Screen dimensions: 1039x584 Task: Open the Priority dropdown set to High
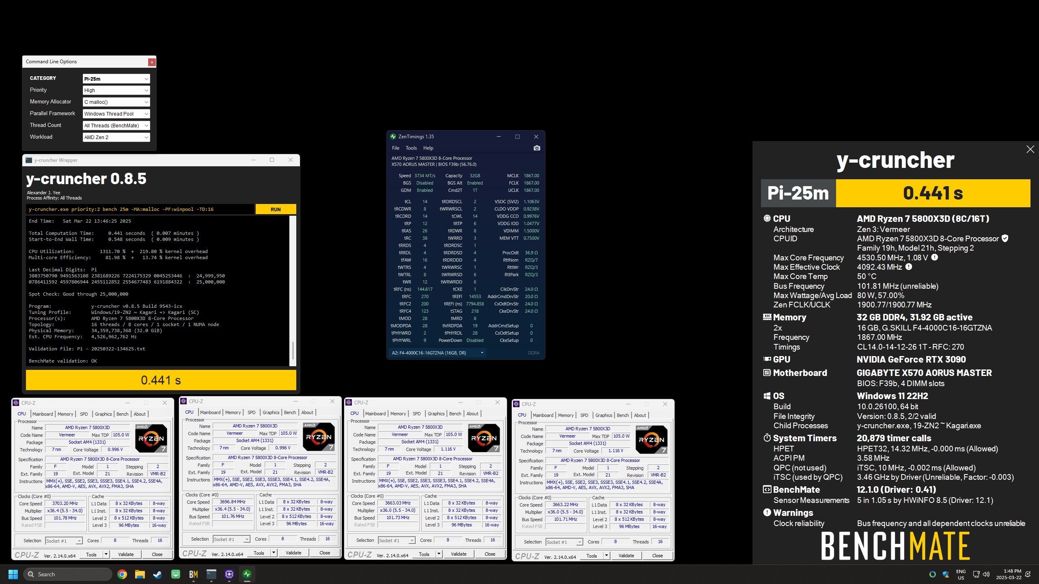point(116,90)
